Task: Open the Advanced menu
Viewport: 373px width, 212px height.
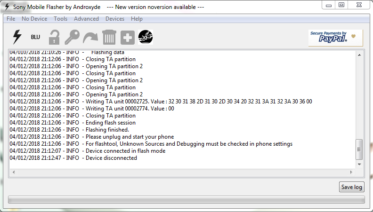Action: (86, 19)
